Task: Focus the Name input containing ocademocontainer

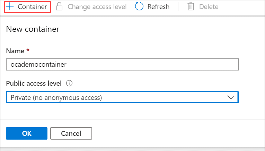Action: point(122,64)
